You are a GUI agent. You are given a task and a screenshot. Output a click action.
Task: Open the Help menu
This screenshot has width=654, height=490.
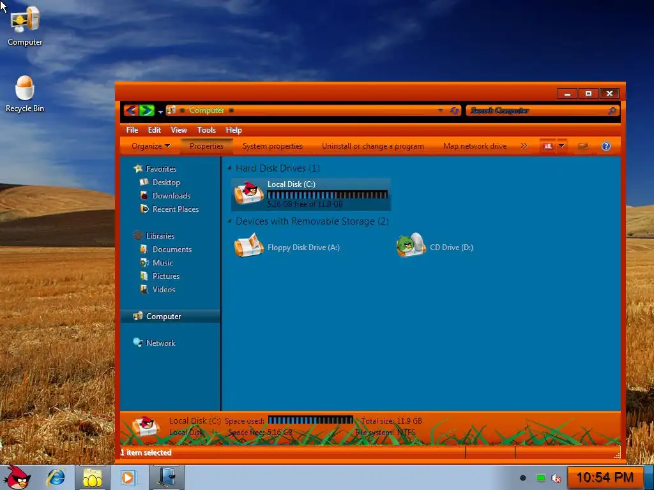click(234, 130)
